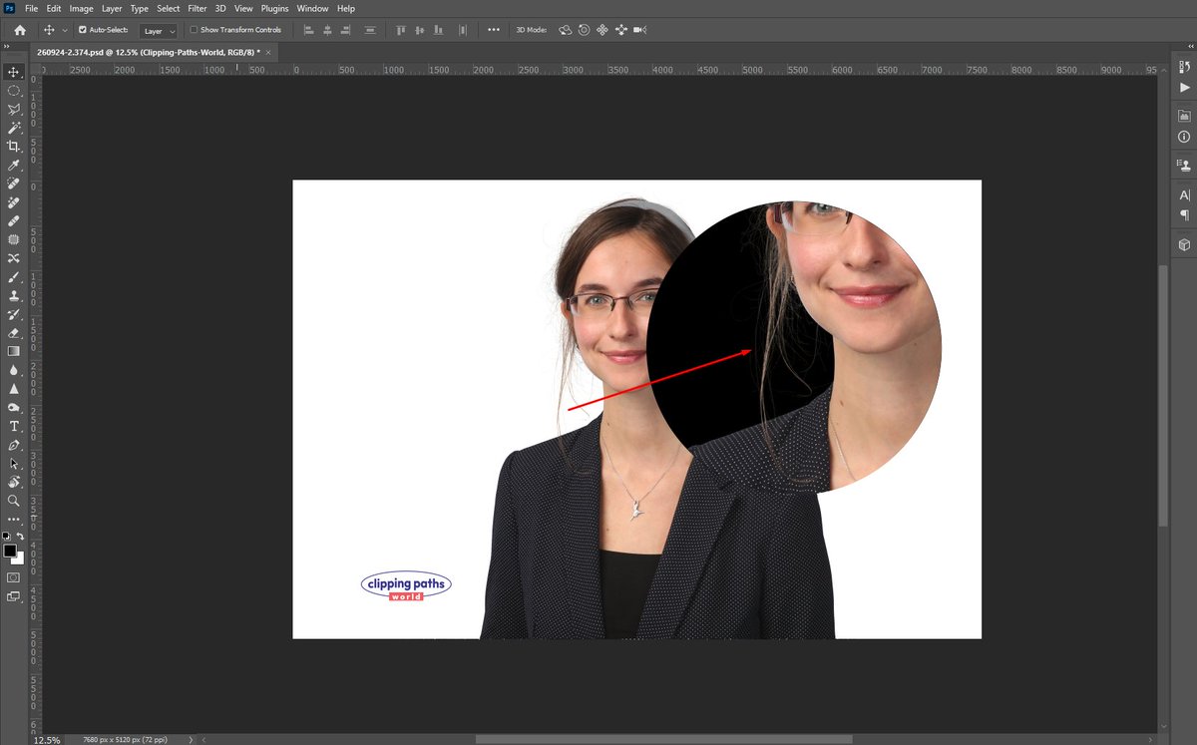
Task: Swap foreground and background colors
Action: point(20,537)
